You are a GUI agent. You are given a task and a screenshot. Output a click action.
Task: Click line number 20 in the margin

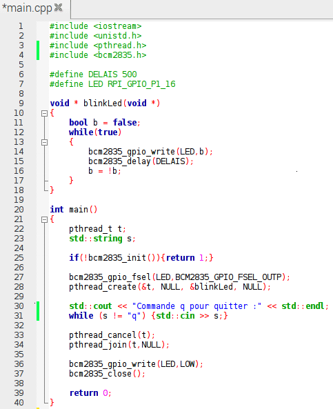pos(19,210)
